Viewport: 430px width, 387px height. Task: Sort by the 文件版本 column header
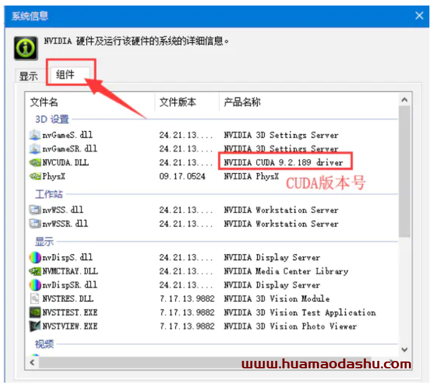click(x=178, y=102)
